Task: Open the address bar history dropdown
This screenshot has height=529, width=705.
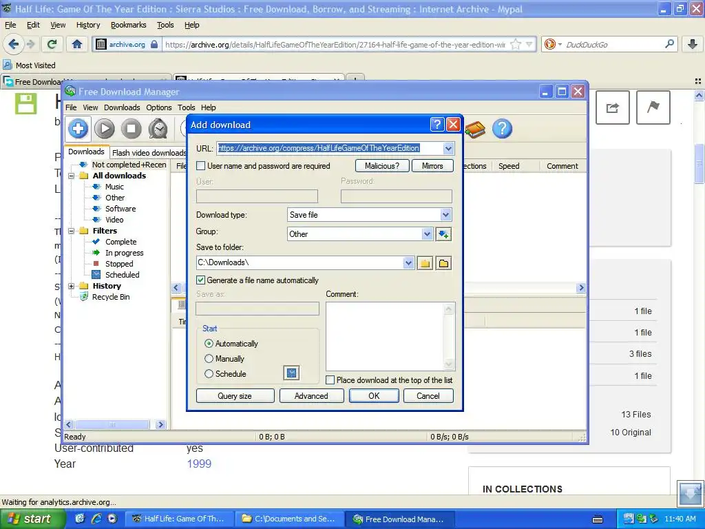Action: [x=529, y=45]
